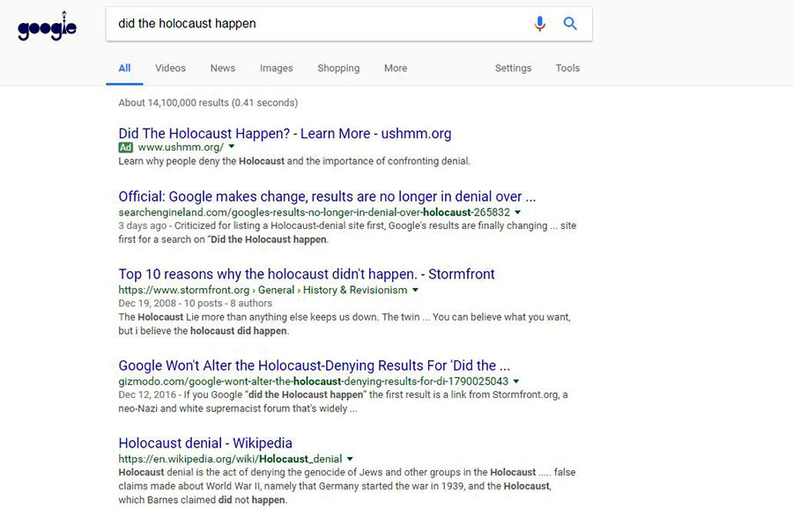The width and height of the screenshot is (793, 524).
Task: Click the en.wikipedia.org/wiki/Holocaust_denial URL
Action: pos(230,459)
